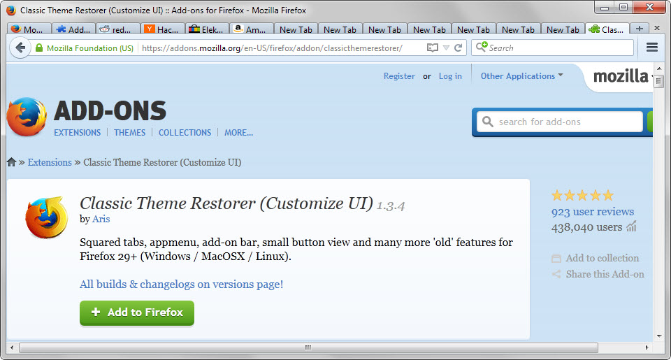Click the vertical scrollbar up arrow
This screenshot has height=360, width=671.
pos(658,69)
